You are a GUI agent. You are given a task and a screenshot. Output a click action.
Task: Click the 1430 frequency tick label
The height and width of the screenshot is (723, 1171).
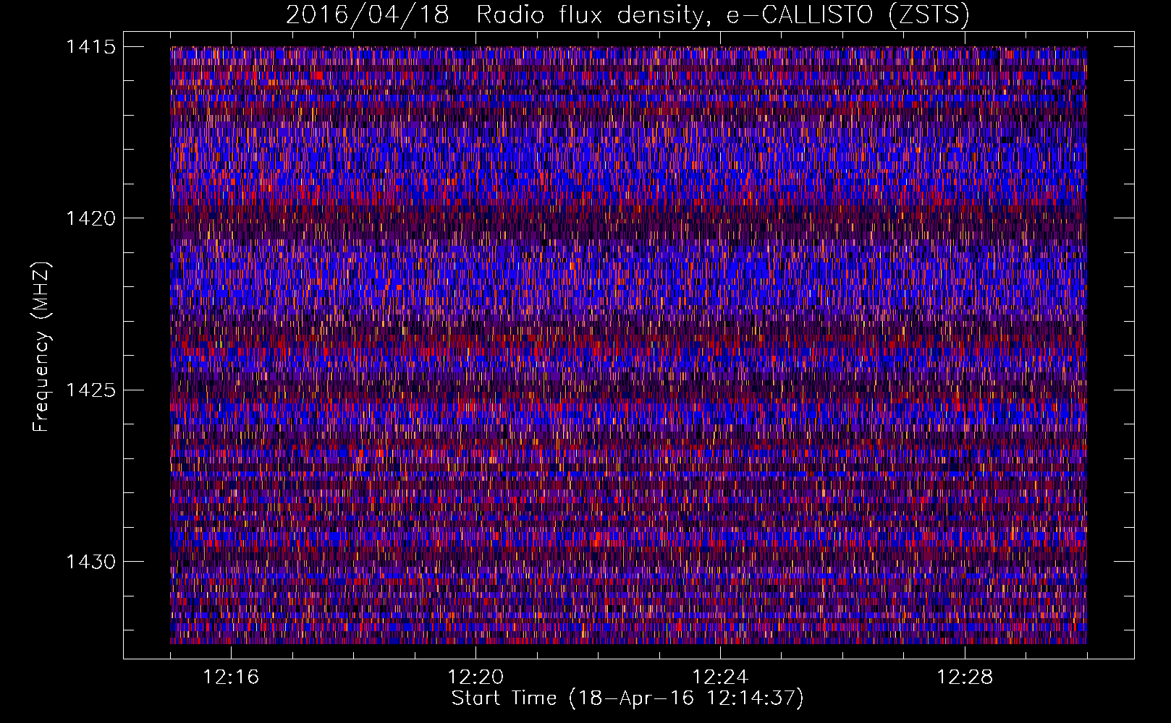pyautogui.click(x=90, y=562)
